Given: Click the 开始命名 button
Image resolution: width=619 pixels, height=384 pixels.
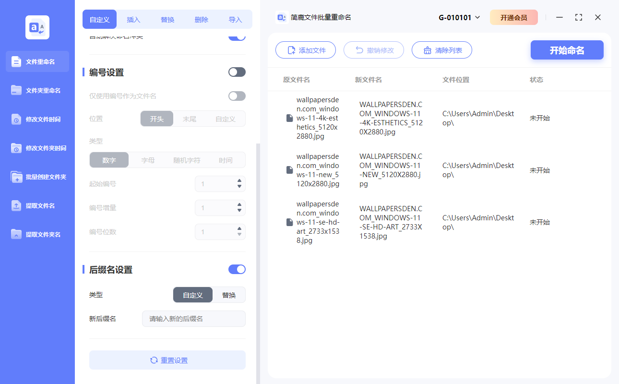Looking at the screenshot, I should click(567, 50).
